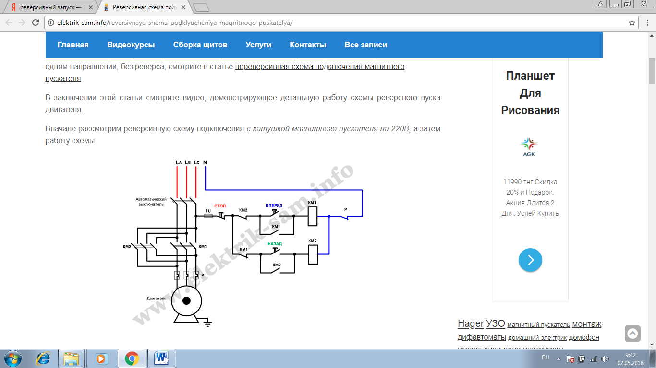Click the blue arrow button in the ad
The width and height of the screenshot is (656, 368).
[x=530, y=260]
